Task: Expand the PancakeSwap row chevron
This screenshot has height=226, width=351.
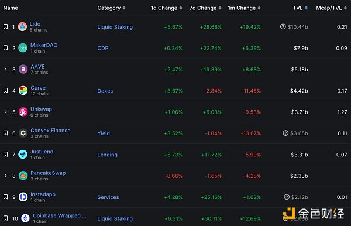Action: coord(6,176)
